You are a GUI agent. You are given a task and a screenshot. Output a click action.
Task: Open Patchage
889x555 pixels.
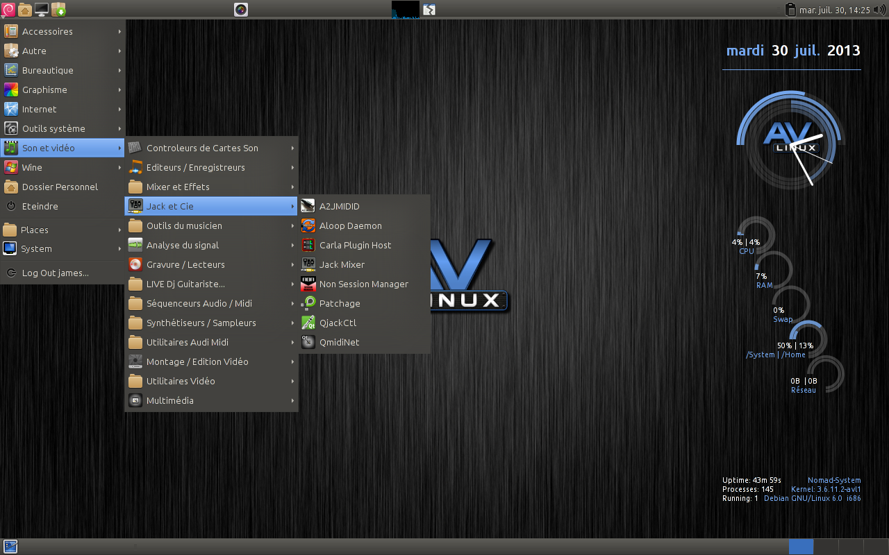(365, 303)
